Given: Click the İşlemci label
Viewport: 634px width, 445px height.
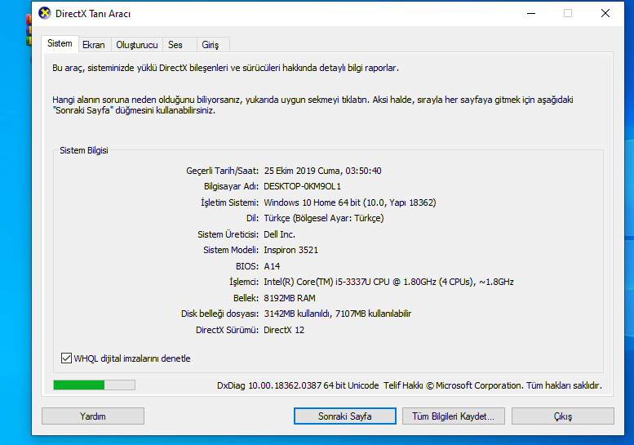Looking at the screenshot, I should coord(244,282).
